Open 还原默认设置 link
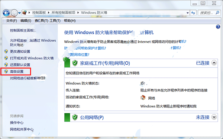 coord(20,65)
